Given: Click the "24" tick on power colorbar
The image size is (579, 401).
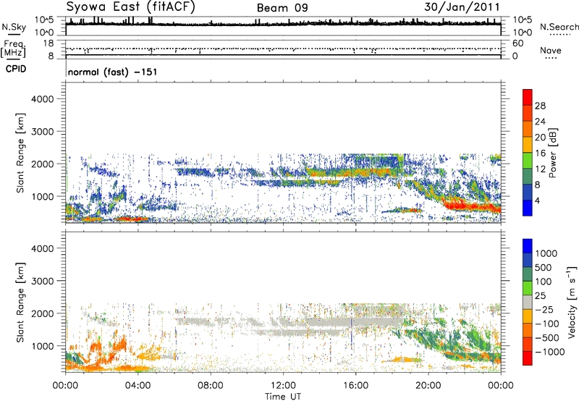Looking at the screenshot, I should [540, 122].
